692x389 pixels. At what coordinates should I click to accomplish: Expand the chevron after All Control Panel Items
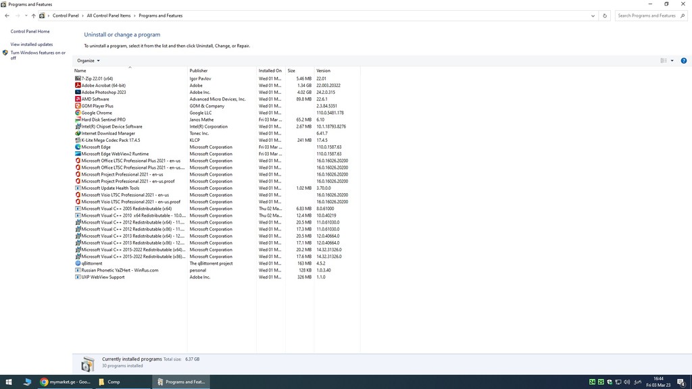pos(134,16)
